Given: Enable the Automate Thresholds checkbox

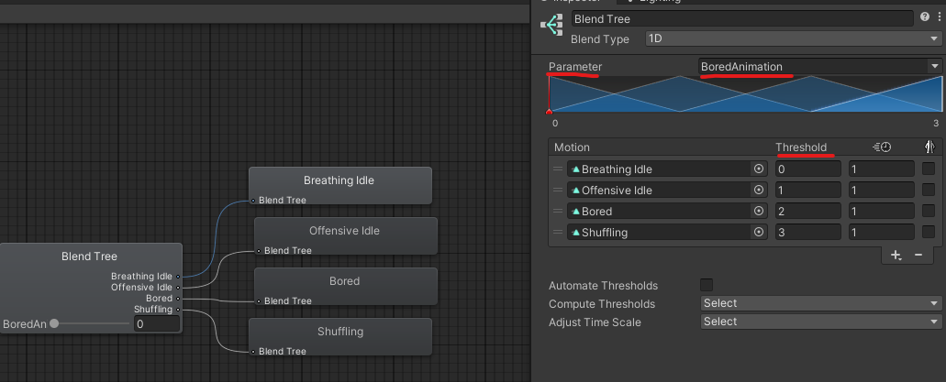Looking at the screenshot, I should coord(707,285).
